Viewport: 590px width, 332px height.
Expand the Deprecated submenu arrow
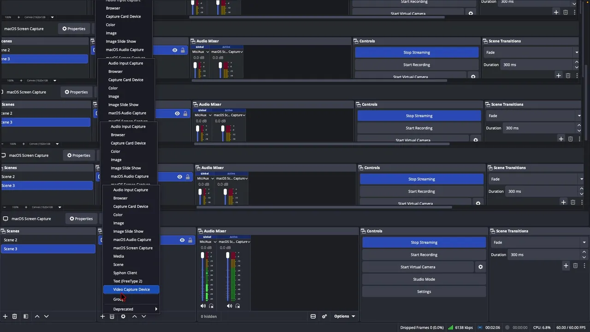click(156, 309)
